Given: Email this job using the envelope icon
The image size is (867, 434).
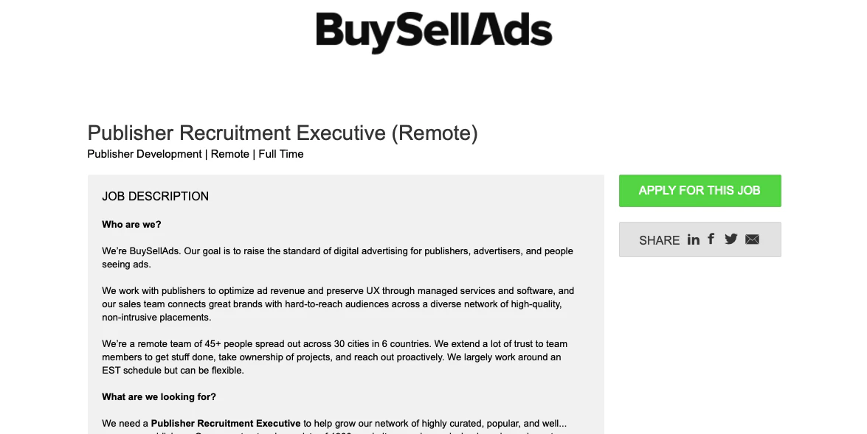Looking at the screenshot, I should pyautogui.click(x=751, y=239).
